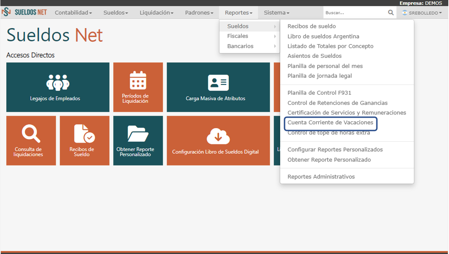Expand the Padrones menu
The image size is (449, 254).
pos(199,13)
